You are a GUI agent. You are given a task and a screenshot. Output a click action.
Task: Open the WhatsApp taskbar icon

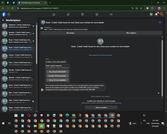41,126
